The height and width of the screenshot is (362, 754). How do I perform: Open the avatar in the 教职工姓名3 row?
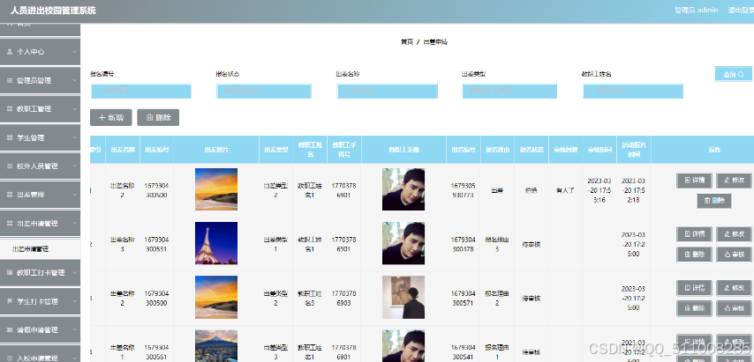pos(403,298)
